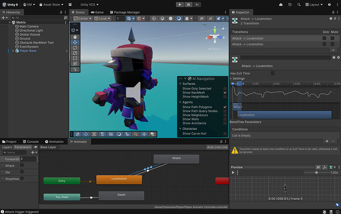The height and width of the screenshot is (214, 341).
Task: Lock the Inspector panel
Action: point(333,12)
